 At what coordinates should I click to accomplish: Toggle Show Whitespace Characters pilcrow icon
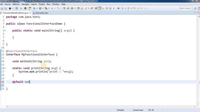[114, 8]
